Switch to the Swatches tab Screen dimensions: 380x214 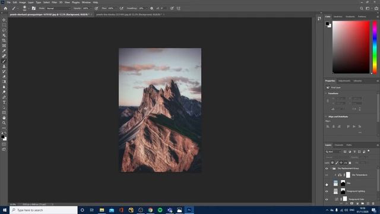coord(338,17)
